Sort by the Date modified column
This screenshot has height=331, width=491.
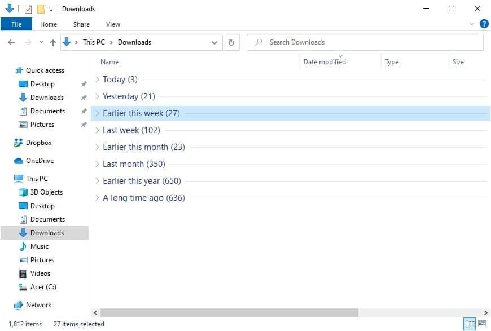(325, 62)
